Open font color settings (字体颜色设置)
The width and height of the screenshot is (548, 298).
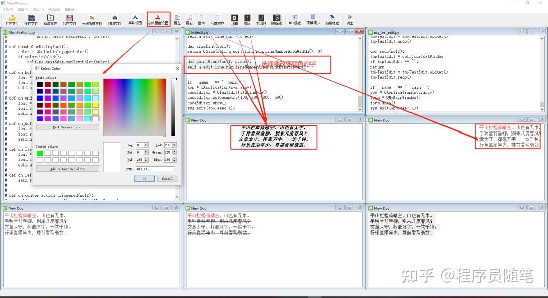[x=158, y=19]
